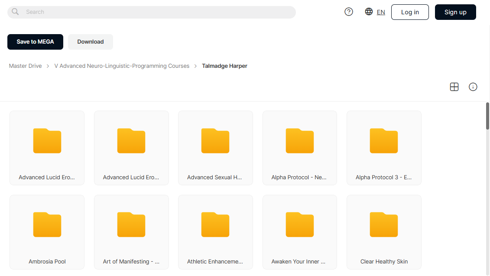This screenshot has width=490, height=276.
Task: Click the Download button
Action: coord(90,42)
